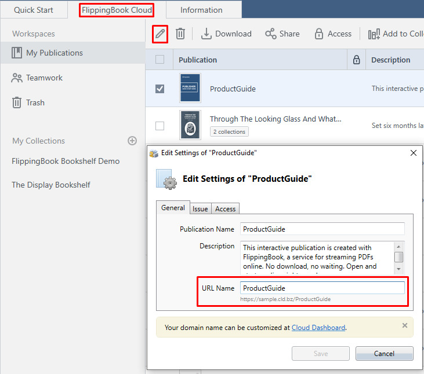Click the Save button
Viewport: 424px width, 374px height.
pyautogui.click(x=321, y=354)
